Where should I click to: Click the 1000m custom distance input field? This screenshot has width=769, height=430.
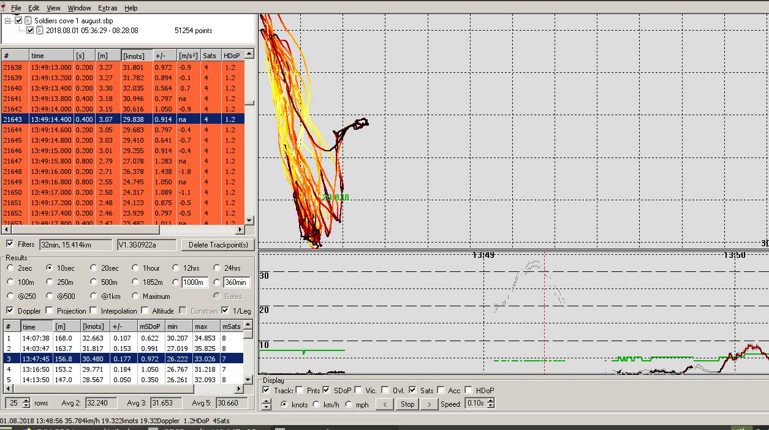[x=194, y=282]
